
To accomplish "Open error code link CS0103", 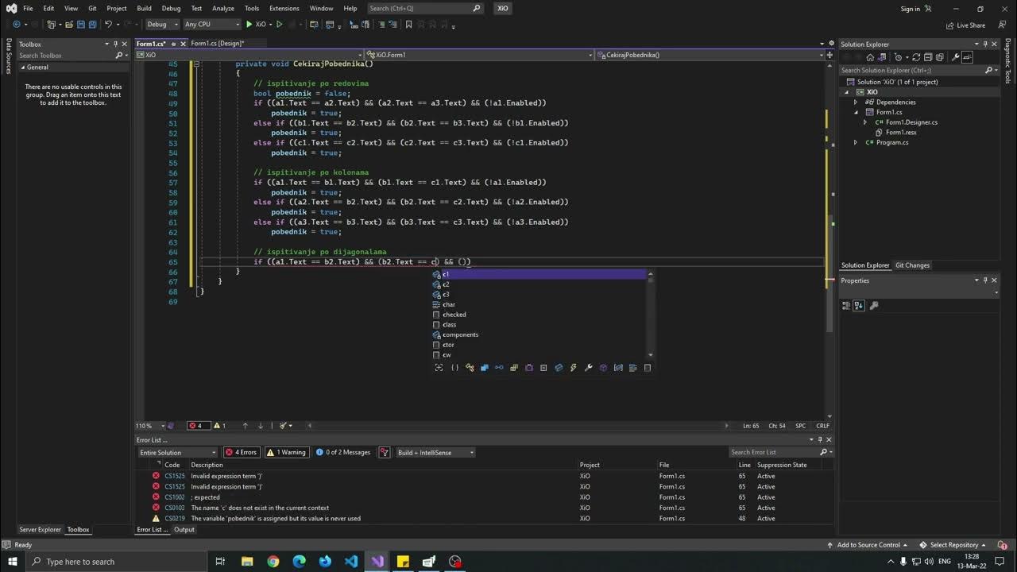I will click(x=175, y=508).
